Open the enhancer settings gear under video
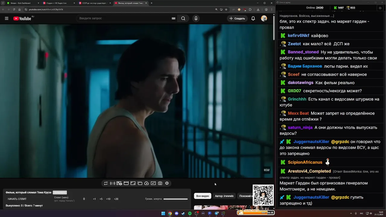Image resolution: width=386 pixels, height=217 pixels. 167,183
